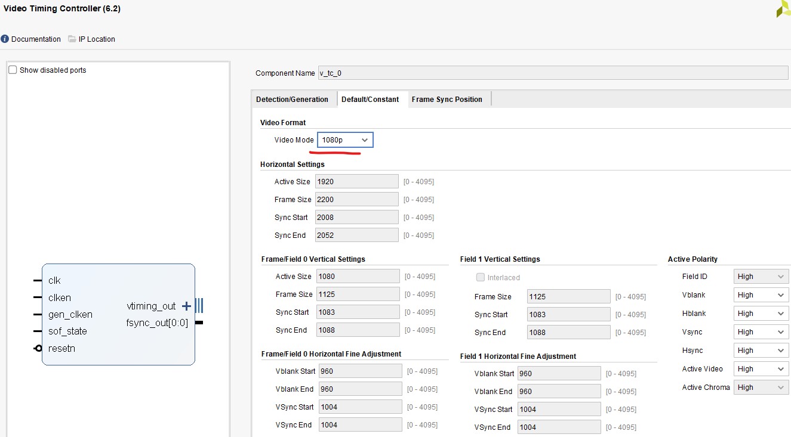Click the Component Name text field

pyautogui.click(x=552, y=73)
